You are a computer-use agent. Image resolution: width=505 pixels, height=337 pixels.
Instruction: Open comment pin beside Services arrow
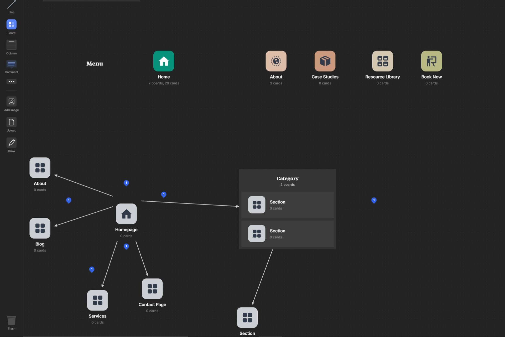tap(92, 269)
